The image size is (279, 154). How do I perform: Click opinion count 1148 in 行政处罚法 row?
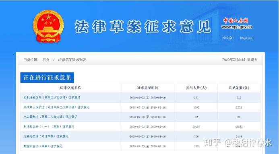239,137
